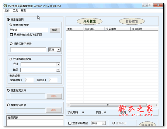Expand the 地区 dropdown list
Image resolution: width=167 pixels, height=129 pixels.
click(x=58, y=70)
